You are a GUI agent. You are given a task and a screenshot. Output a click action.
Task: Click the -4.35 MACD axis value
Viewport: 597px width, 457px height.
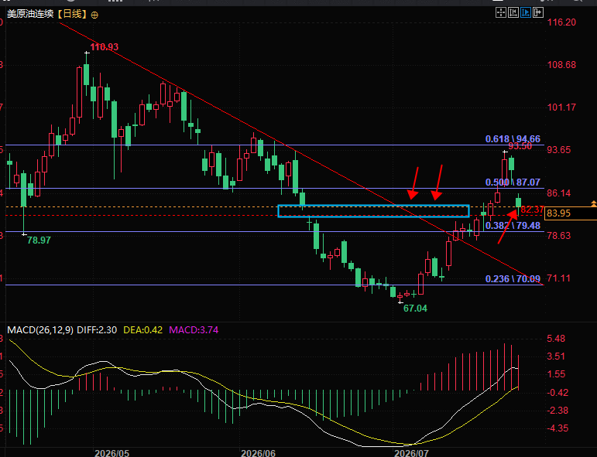click(x=558, y=428)
